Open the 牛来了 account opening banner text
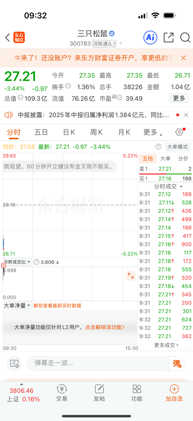 coord(94,58)
